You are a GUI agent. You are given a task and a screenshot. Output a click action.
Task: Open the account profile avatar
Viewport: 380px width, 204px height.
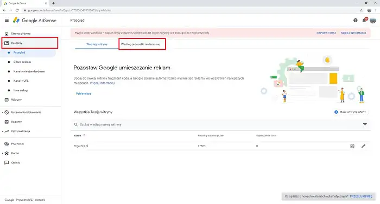click(373, 21)
